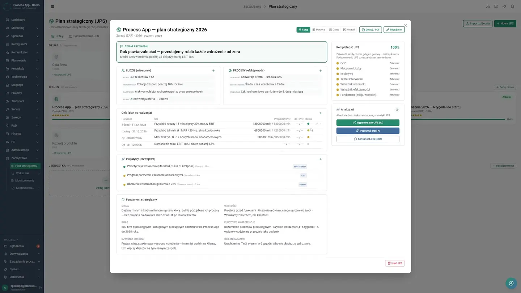Confirm the Cele area with Zatwierdź
This screenshot has width=521, height=293.
394,63
